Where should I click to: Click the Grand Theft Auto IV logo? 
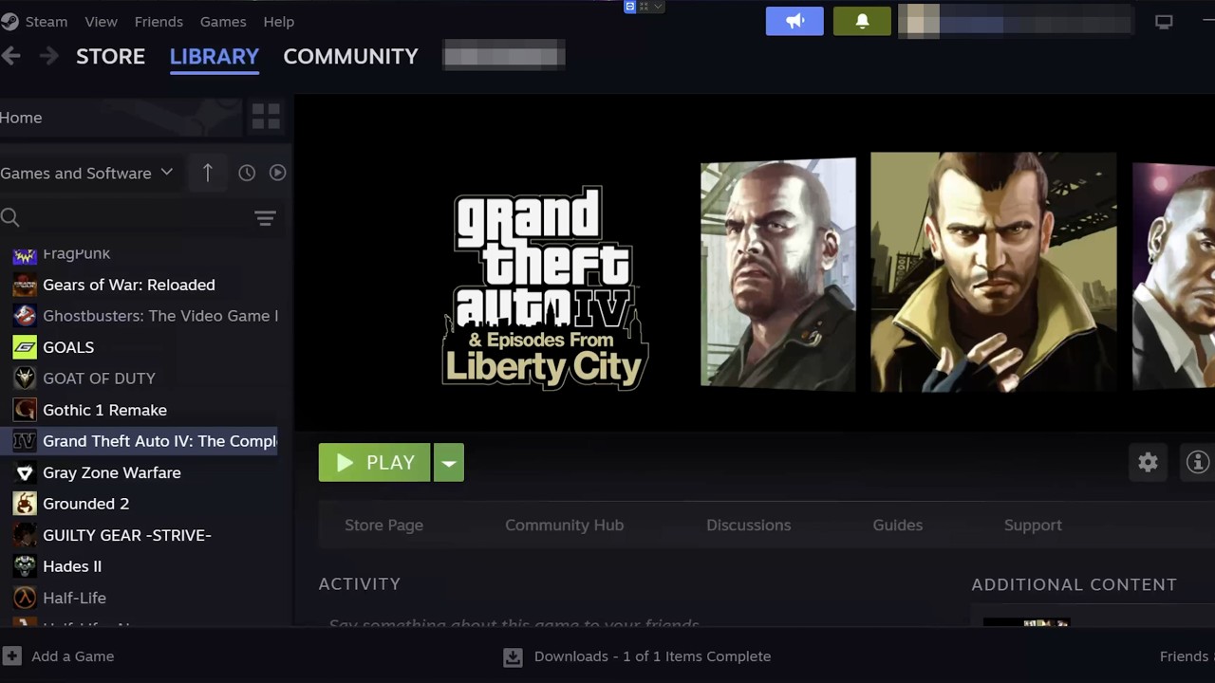tap(546, 288)
